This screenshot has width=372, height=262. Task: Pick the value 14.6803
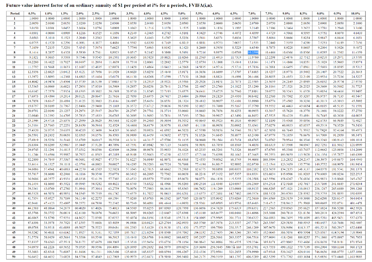pos(81,77)
